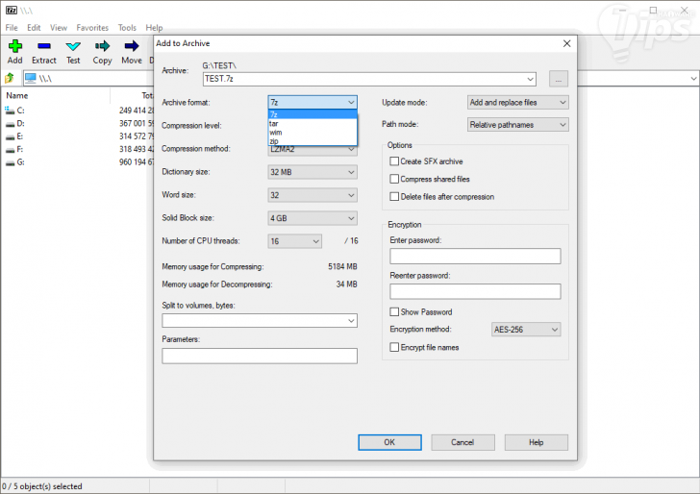Click the Copy arrow toolbar icon
The height and width of the screenshot is (494, 700).
102,46
